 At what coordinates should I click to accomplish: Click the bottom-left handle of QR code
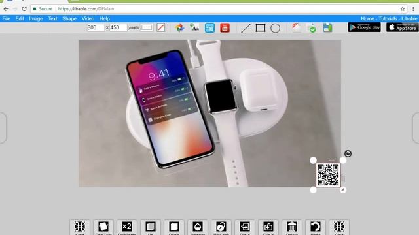coord(313,190)
